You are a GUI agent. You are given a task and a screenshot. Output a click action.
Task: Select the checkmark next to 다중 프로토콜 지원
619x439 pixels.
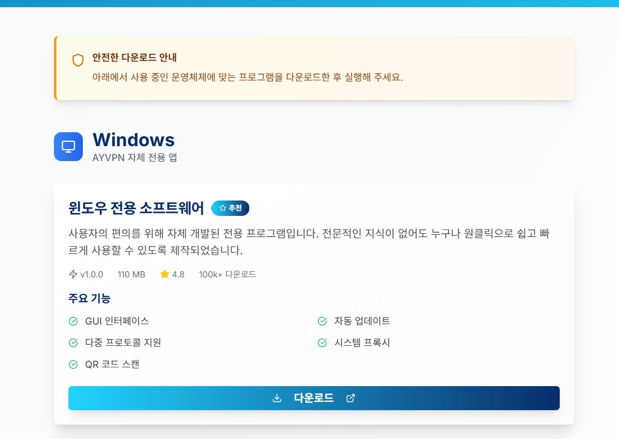[74, 342]
